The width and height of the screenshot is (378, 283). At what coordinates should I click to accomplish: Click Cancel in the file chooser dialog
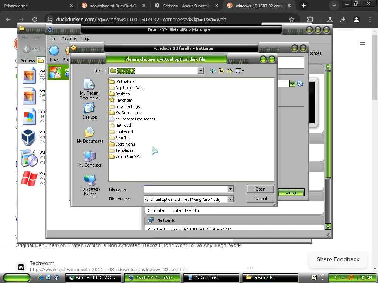coord(260,199)
